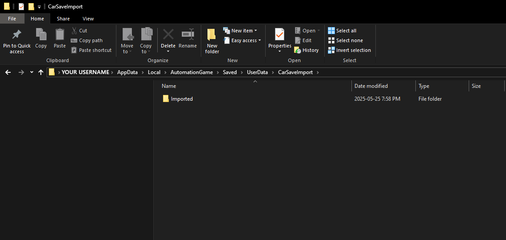Open the File tab
Screen dimensions: 506x240
12,19
